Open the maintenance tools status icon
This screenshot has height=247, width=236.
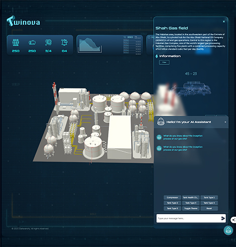[48, 43]
